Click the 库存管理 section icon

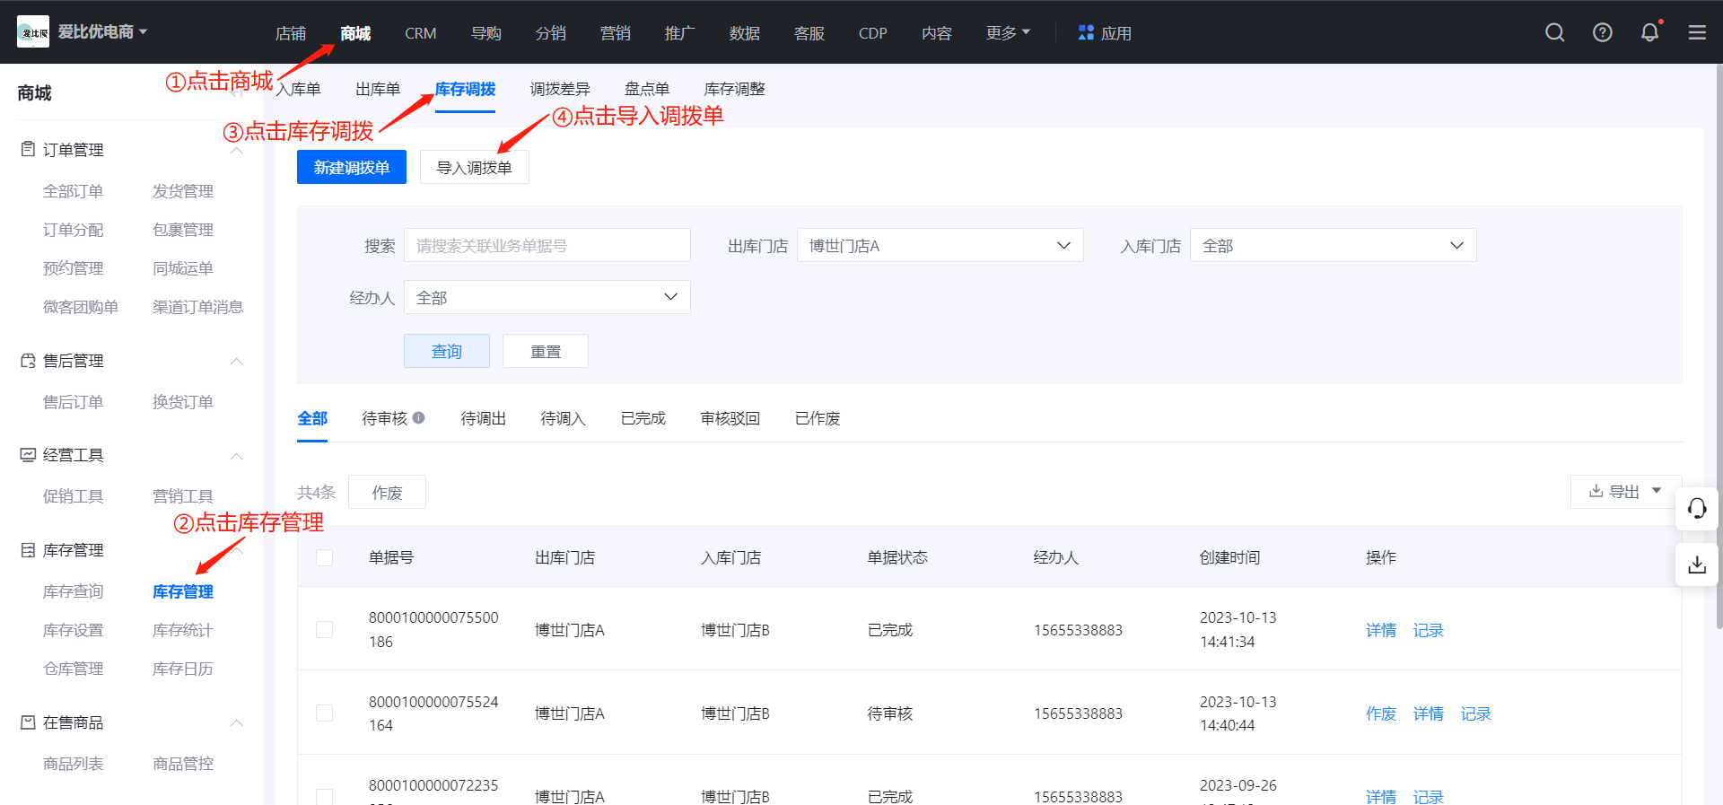pos(28,549)
